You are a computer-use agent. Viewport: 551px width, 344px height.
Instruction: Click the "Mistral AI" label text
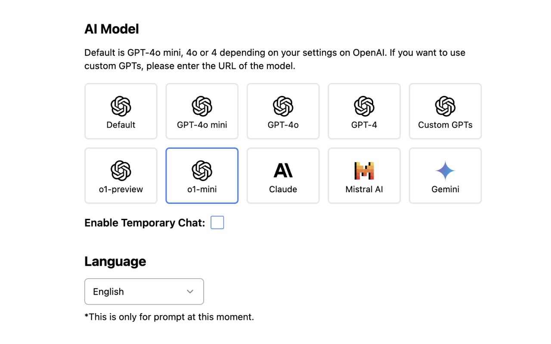point(364,189)
